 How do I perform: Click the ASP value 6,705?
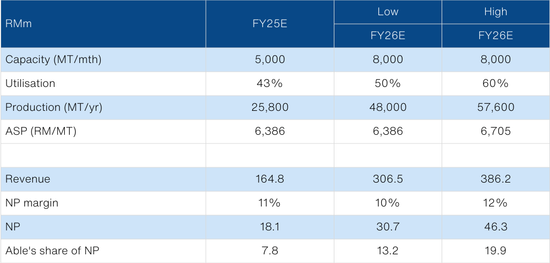click(495, 131)
